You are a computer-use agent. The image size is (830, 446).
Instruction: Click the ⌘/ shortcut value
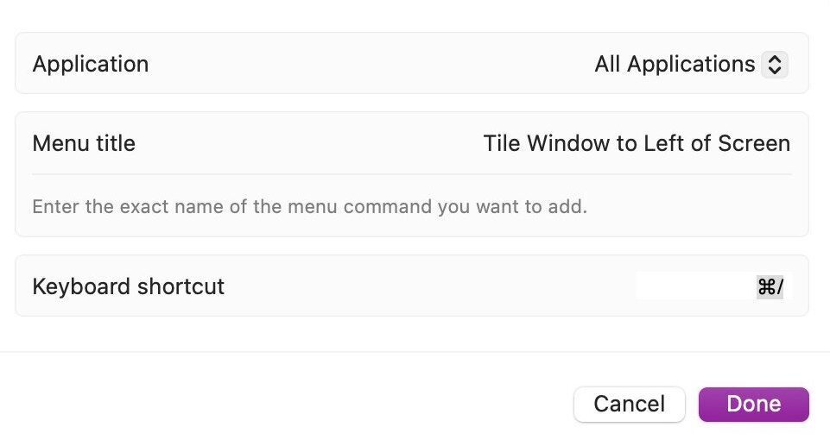pyautogui.click(x=770, y=286)
